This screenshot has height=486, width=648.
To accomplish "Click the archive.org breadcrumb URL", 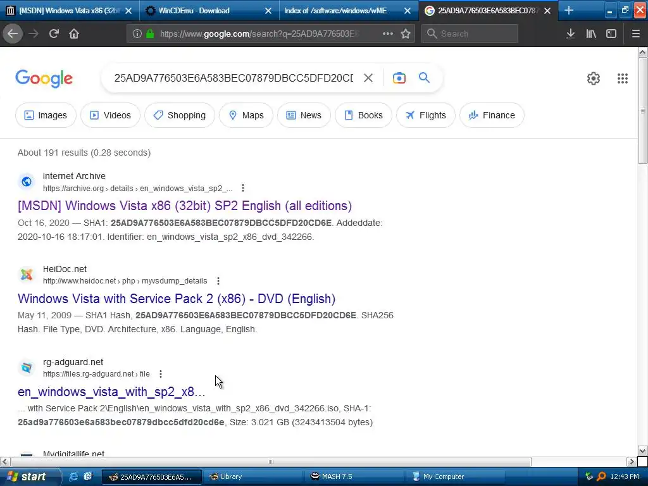I will click(137, 189).
